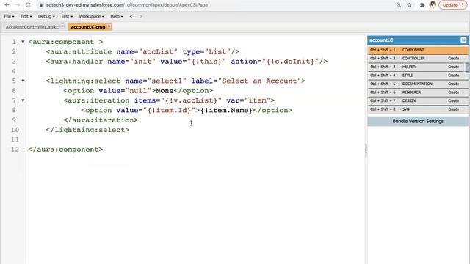Open the Help menu
470x264 pixels.
click(116, 16)
